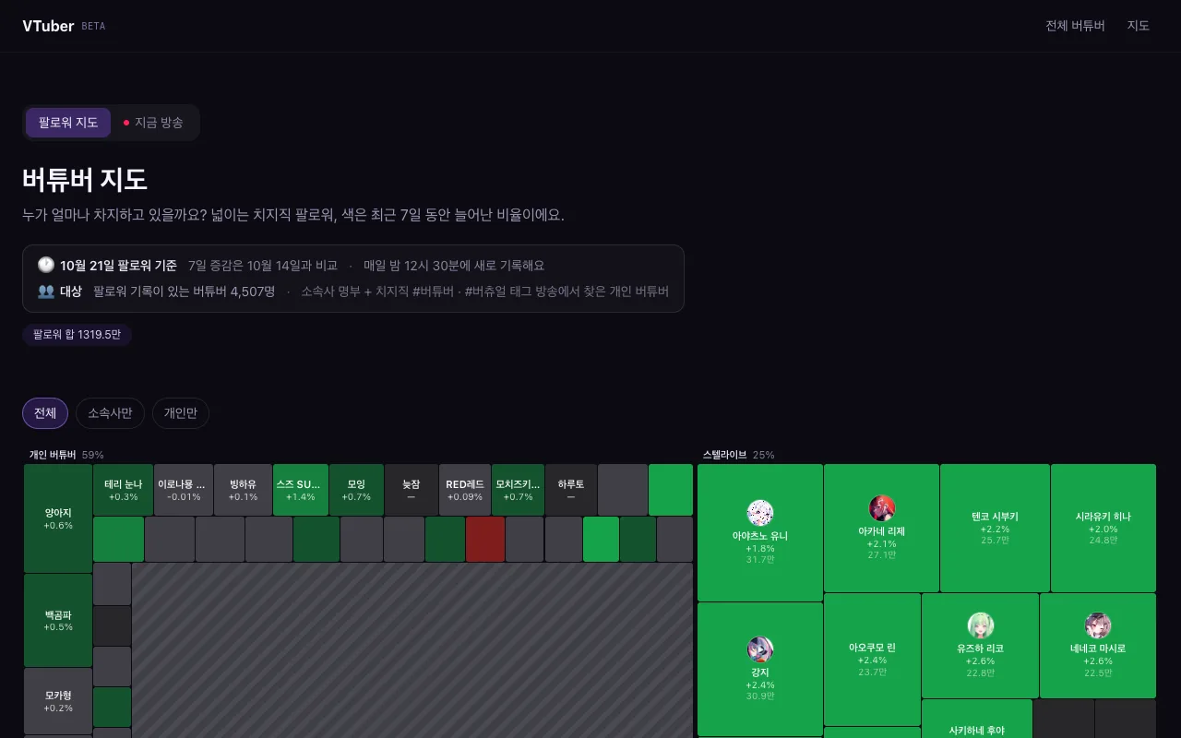Open 유즈하 리코's green-haired avatar
This screenshot has height=738, width=1181.
(981, 625)
